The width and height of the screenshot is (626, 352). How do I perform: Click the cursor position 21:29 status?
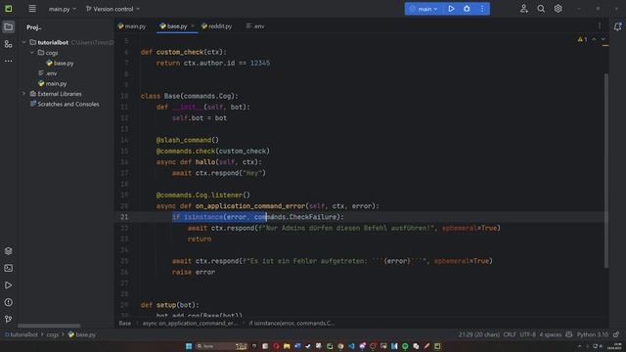pyautogui.click(x=478, y=334)
